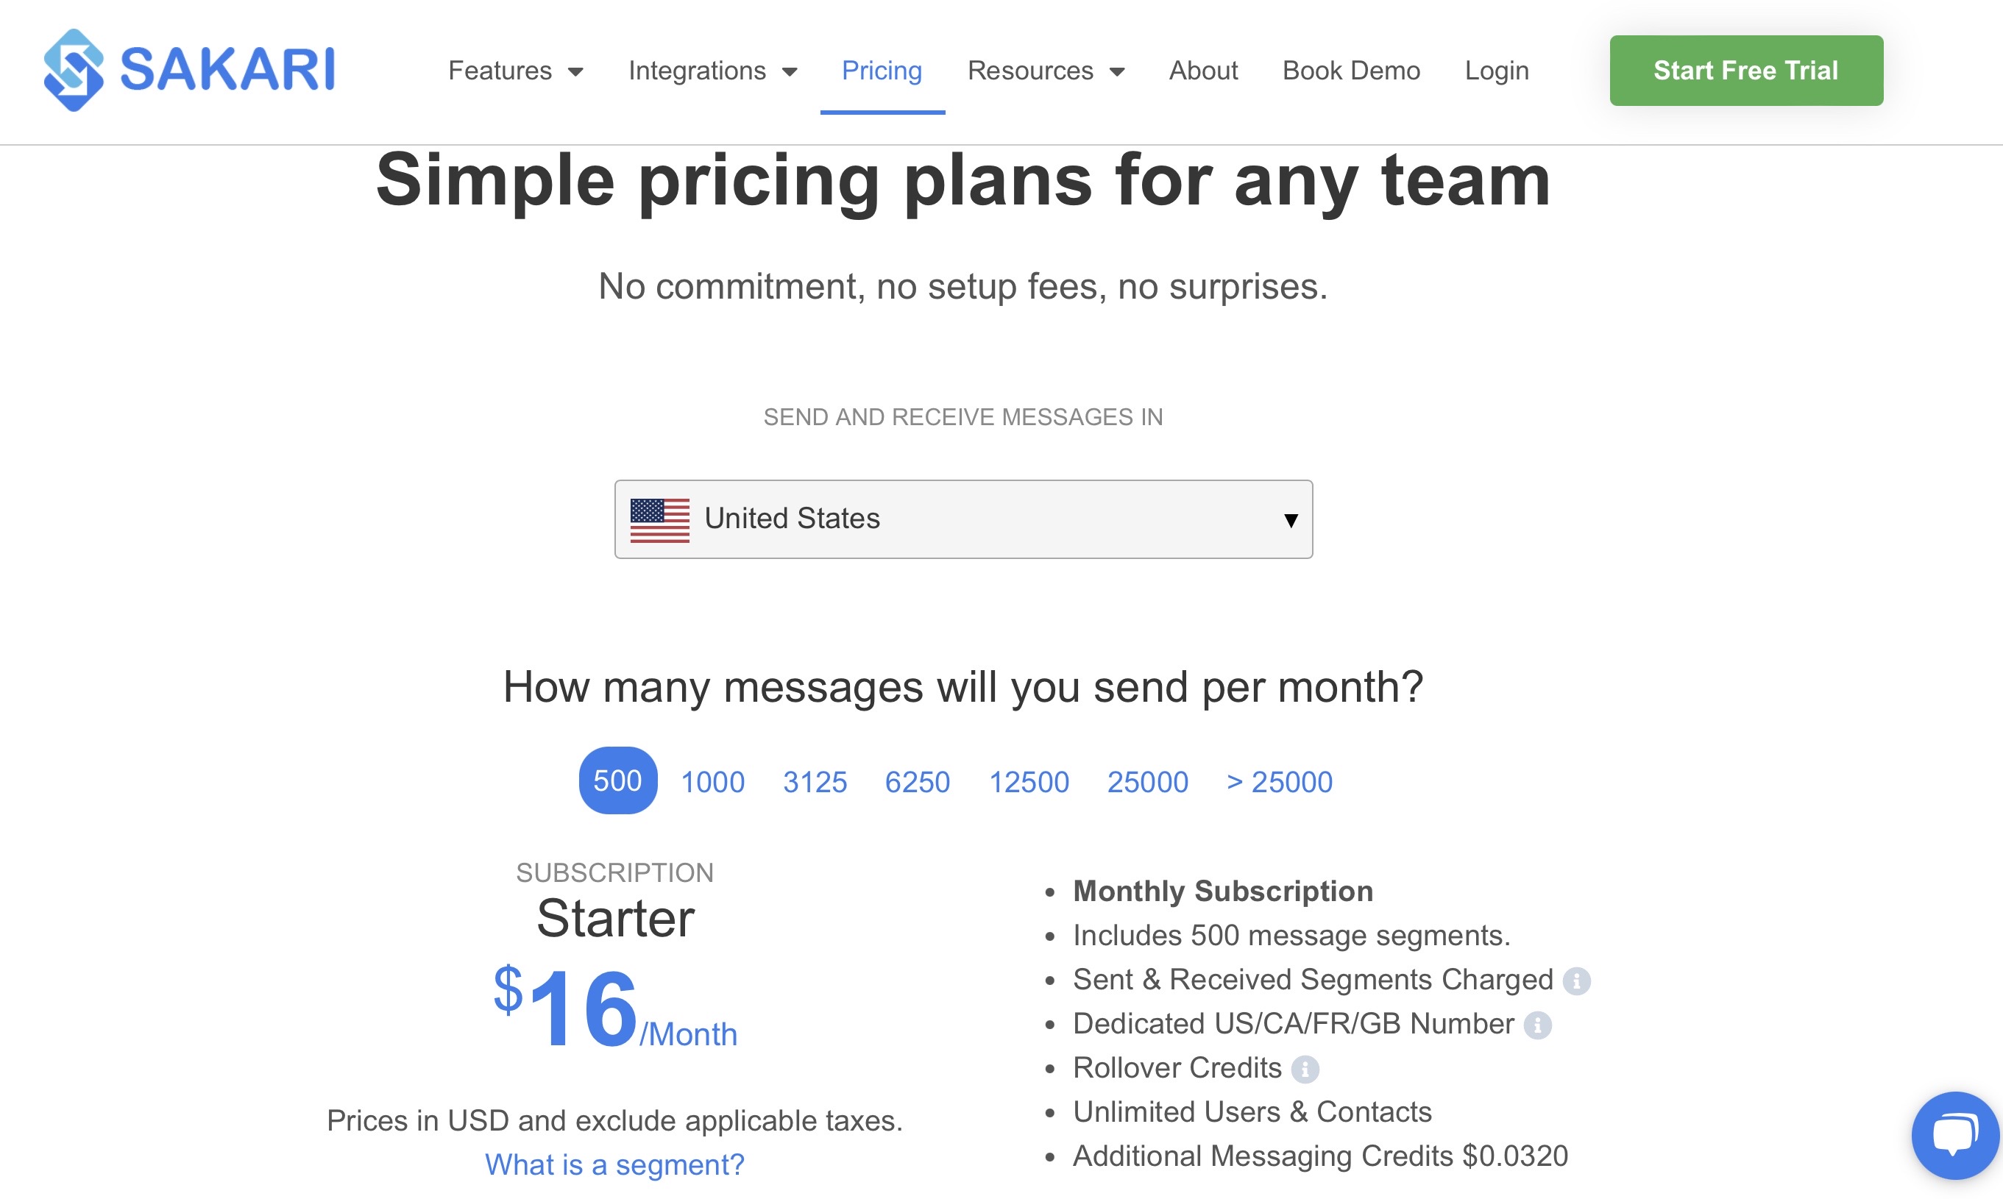
Task: Select the > 25000 messages option
Action: pyautogui.click(x=1280, y=782)
